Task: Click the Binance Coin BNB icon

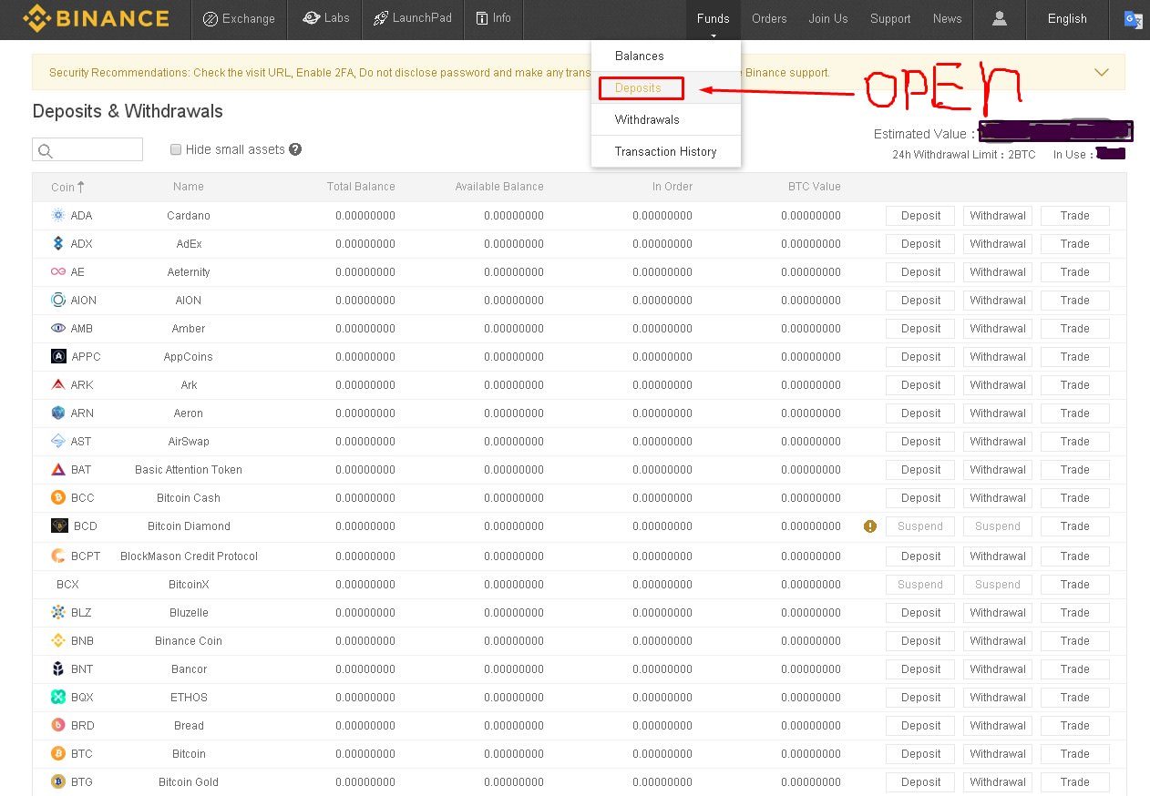Action: [x=58, y=641]
